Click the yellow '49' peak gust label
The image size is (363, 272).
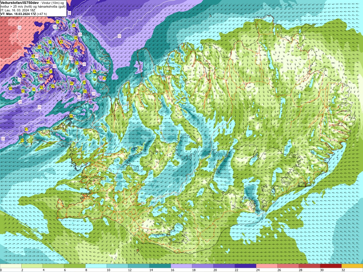point(61,42)
